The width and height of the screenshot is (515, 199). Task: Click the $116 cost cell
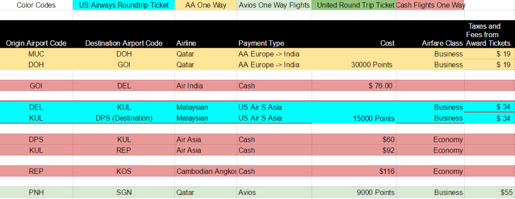click(x=354, y=171)
